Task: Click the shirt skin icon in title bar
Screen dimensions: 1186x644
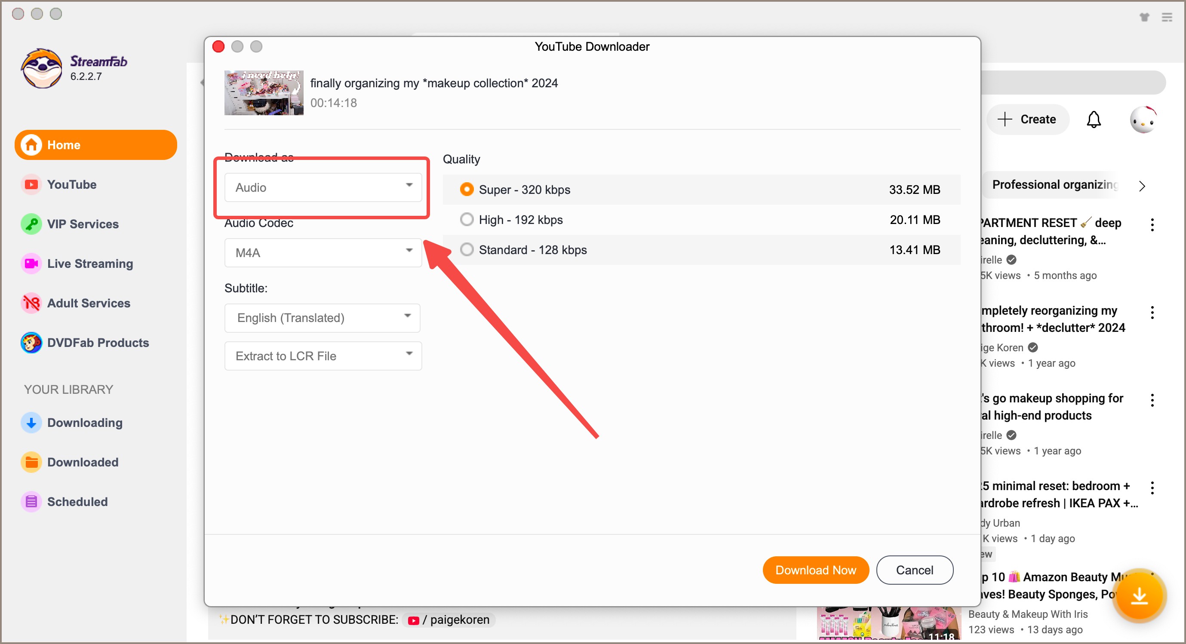Action: click(x=1145, y=17)
